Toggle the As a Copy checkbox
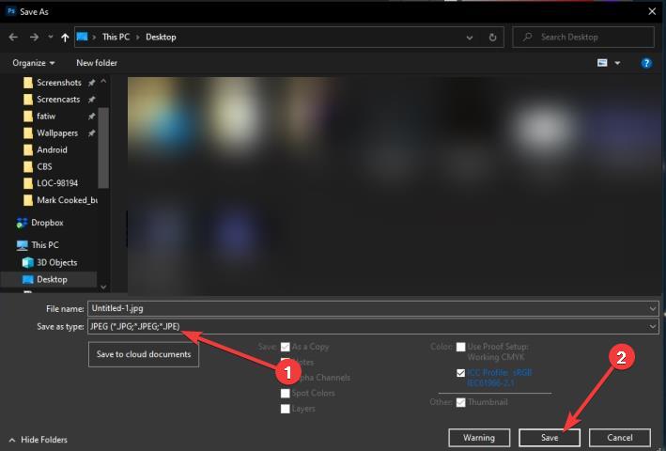Screen dimensions: 666x451 pos(286,347)
